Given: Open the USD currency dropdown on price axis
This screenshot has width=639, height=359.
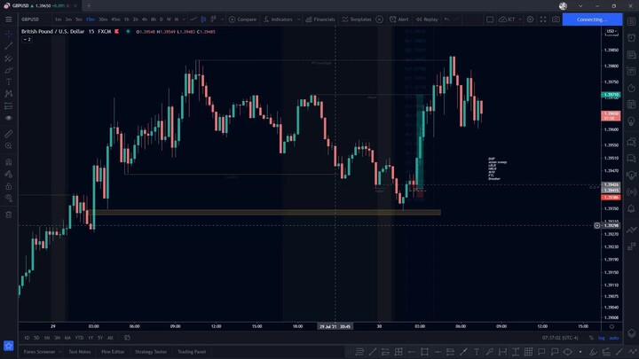Looking at the screenshot, I should click(x=611, y=32).
